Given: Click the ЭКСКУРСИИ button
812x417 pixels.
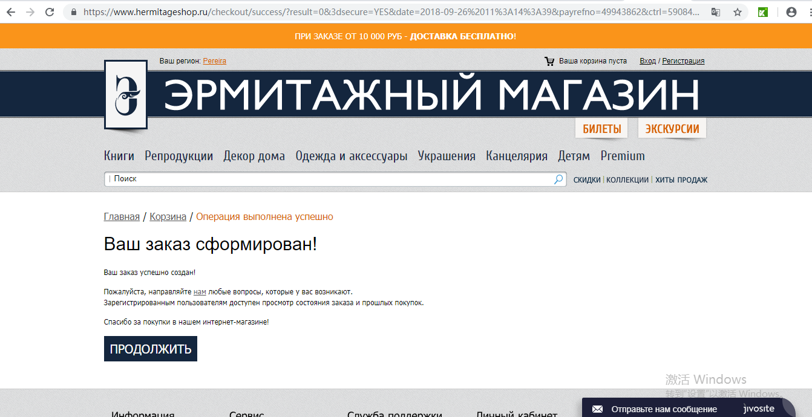Looking at the screenshot, I should pyautogui.click(x=672, y=129).
